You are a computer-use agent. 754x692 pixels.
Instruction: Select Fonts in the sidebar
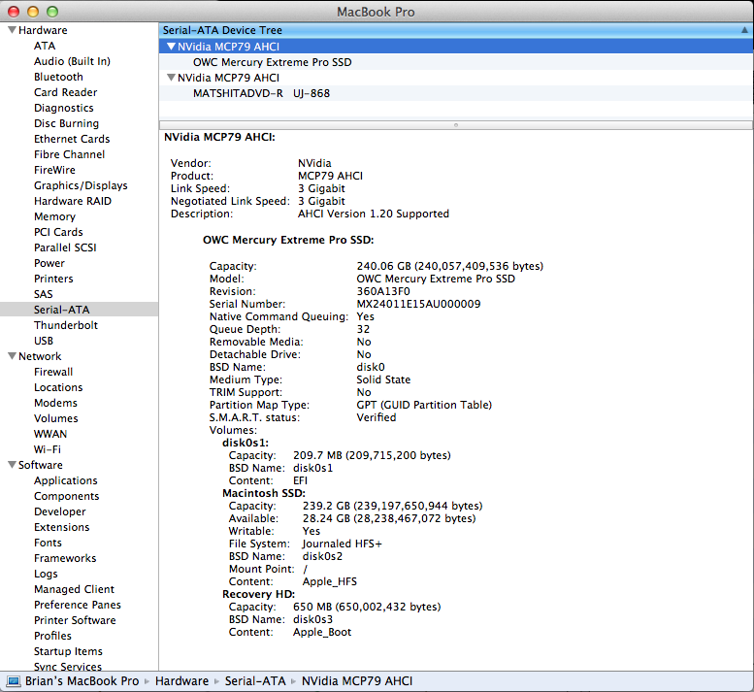pyautogui.click(x=48, y=543)
